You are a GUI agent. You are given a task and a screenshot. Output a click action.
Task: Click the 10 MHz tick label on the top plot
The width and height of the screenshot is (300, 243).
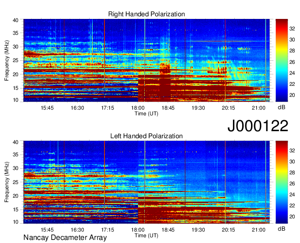(x=16, y=100)
